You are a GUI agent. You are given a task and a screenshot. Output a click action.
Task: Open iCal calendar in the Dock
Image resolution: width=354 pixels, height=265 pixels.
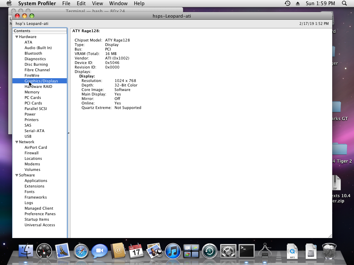pos(136,251)
